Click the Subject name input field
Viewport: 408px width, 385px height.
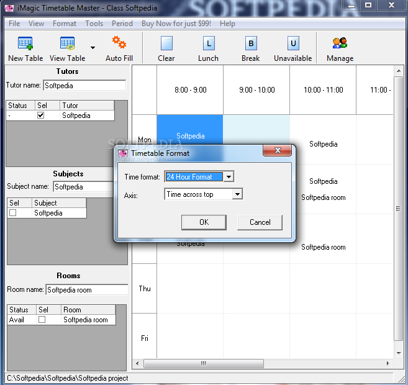(x=84, y=187)
